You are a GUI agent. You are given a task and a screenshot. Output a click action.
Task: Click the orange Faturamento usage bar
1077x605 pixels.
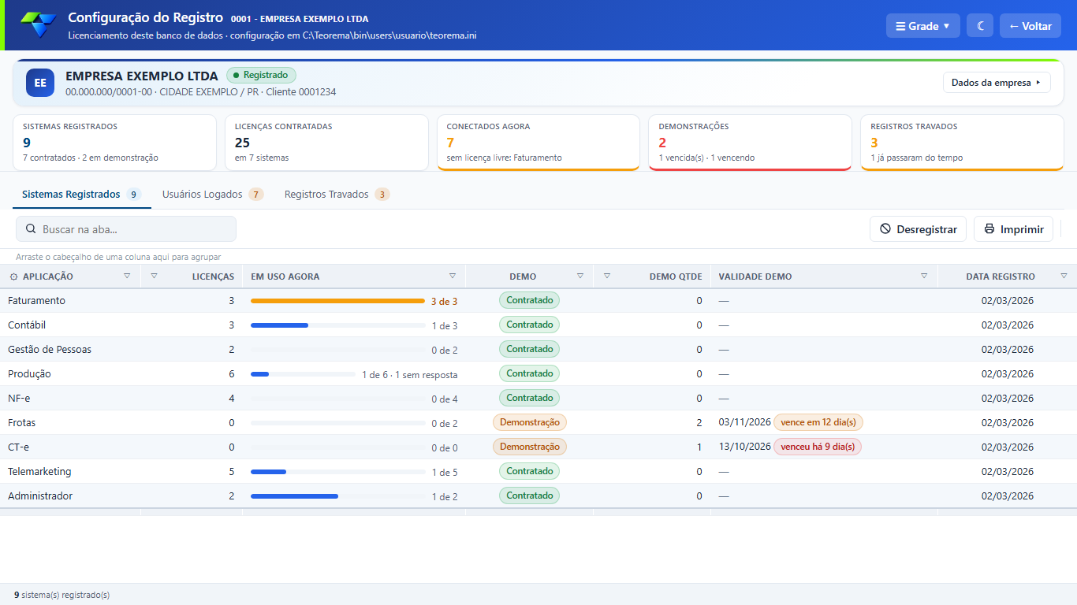[x=337, y=301]
